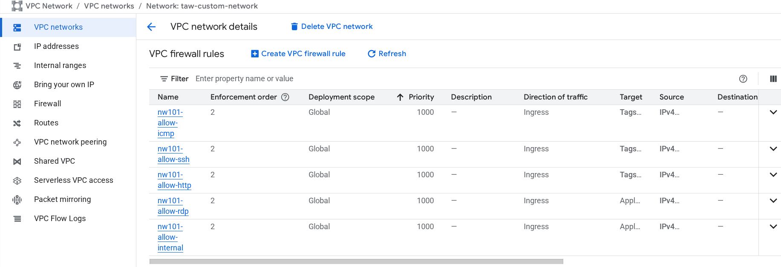Click Appl... target in nw101-allow-rdp row
The height and width of the screenshot is (267, 781).
click(630, 201)
